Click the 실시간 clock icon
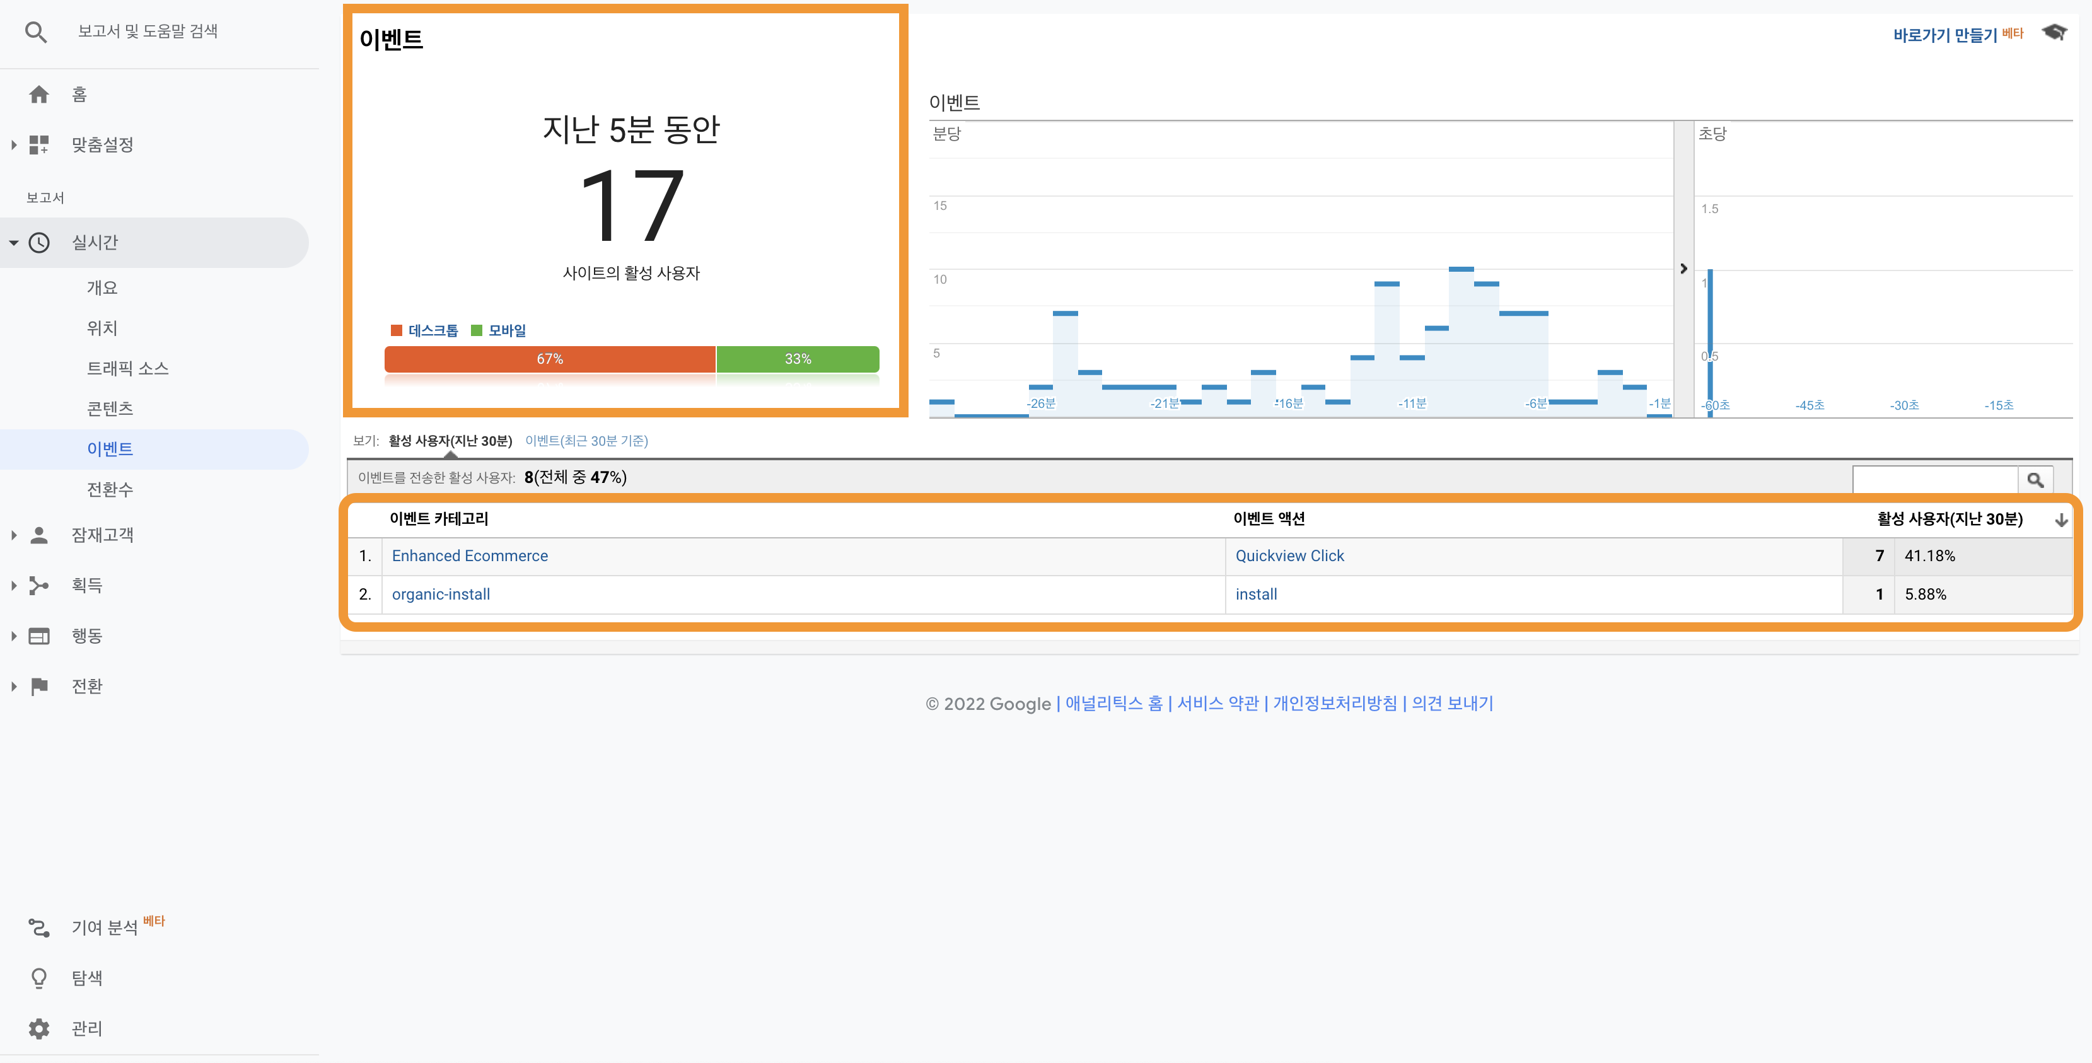The height and width of the screenshot is (1063, 2092). pyautogui.click(x=39, y=243)
